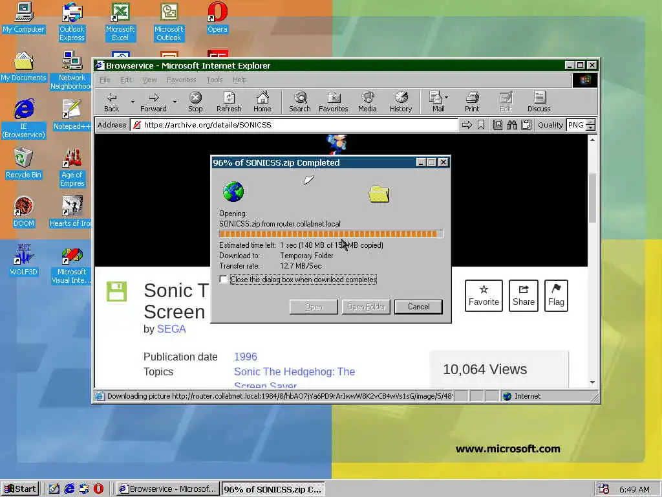Click the download progress bar
Viewport: 662px width, 497px height.
coord(330,234)
